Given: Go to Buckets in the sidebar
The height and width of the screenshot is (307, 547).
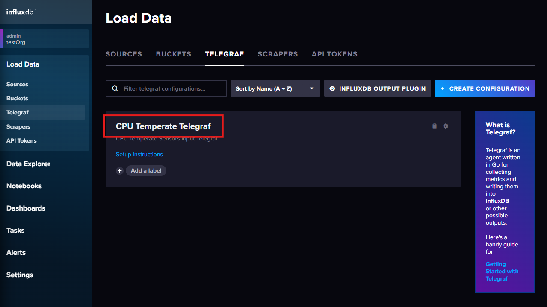Looking at the screenshot, I should pos(18,99).
